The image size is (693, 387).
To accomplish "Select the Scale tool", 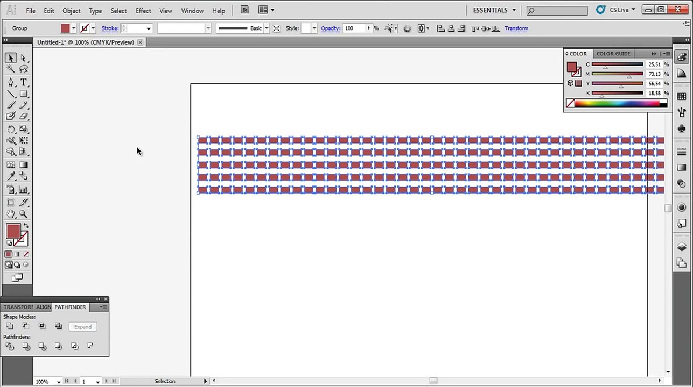I will [x=24, y=130].
